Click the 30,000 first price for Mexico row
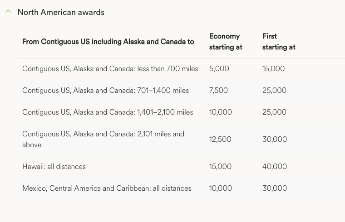 click(x=275, y=188)
